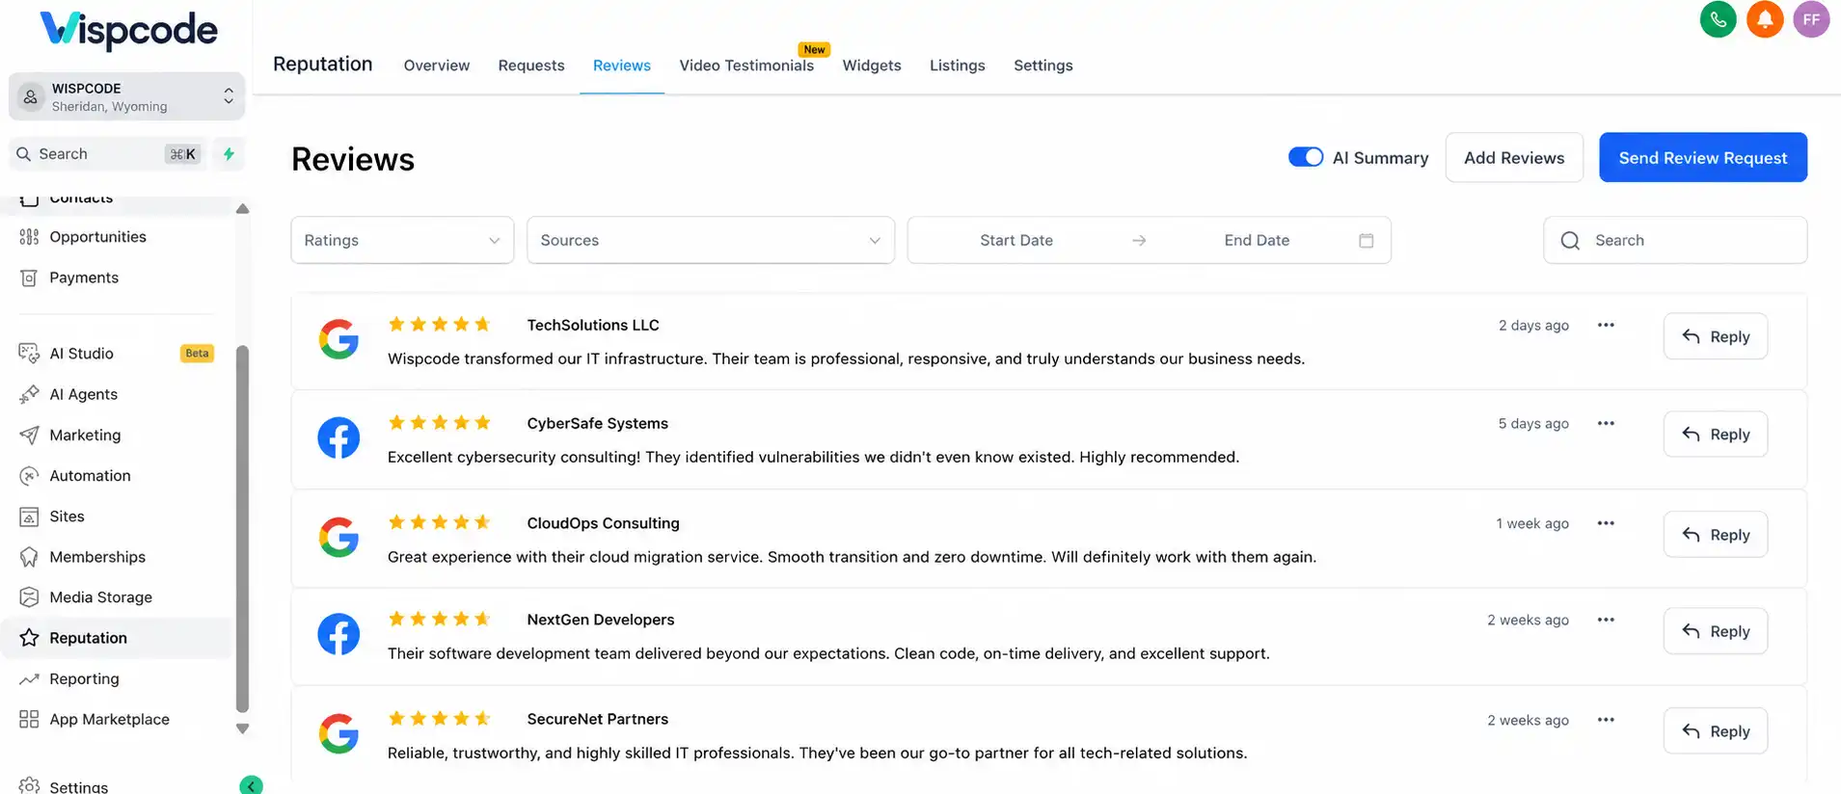Open Sites in the sidebar
Viewport: 1841px width, 794px height.
(x=67, y=516)
